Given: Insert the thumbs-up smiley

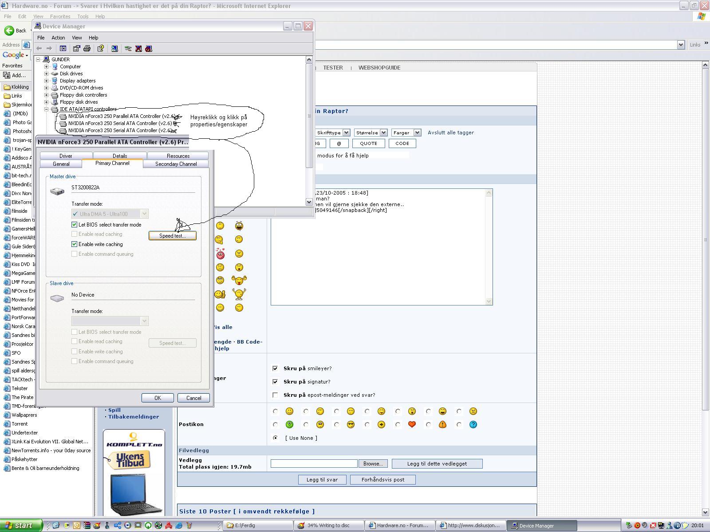Looking at the screenshot, I should point(220,294).
